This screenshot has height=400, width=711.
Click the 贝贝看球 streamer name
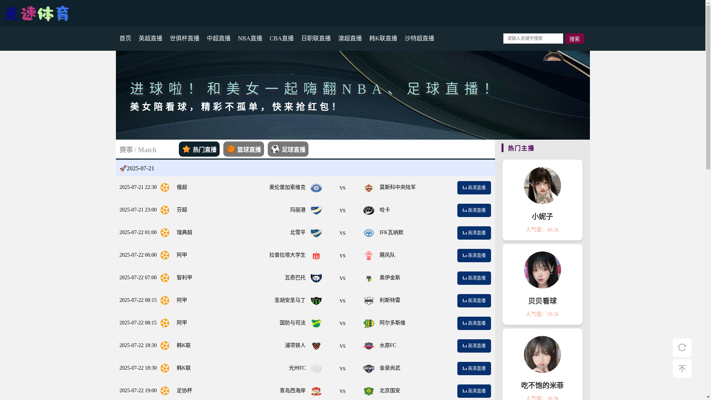point(542,301)
